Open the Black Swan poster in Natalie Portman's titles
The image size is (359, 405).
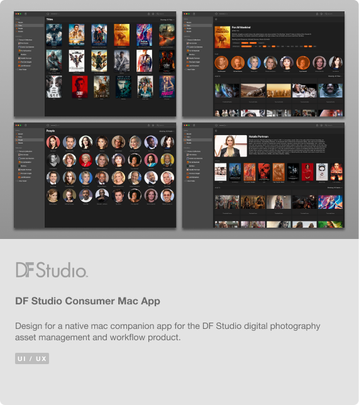coord(322,172)
